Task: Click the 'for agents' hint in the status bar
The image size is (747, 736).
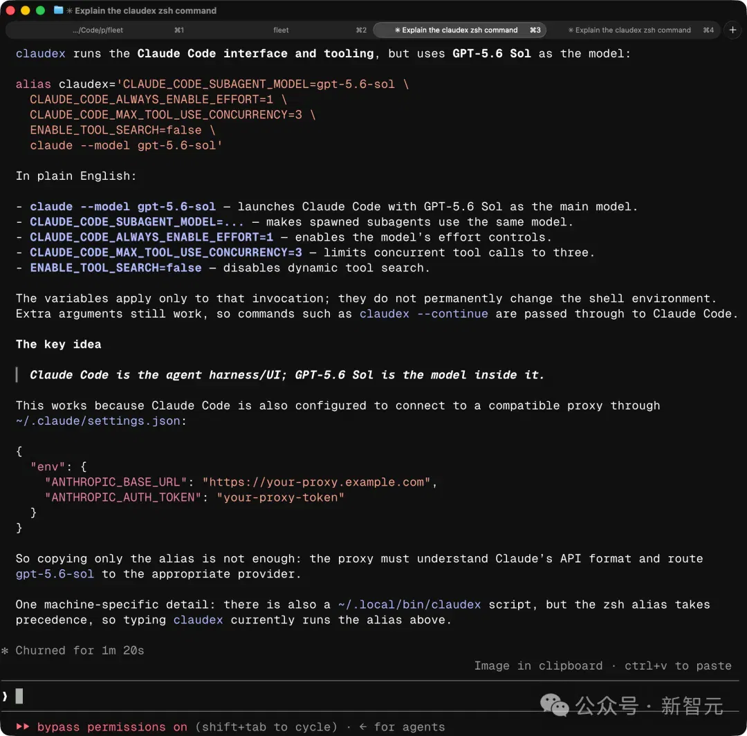Action: 409,727
